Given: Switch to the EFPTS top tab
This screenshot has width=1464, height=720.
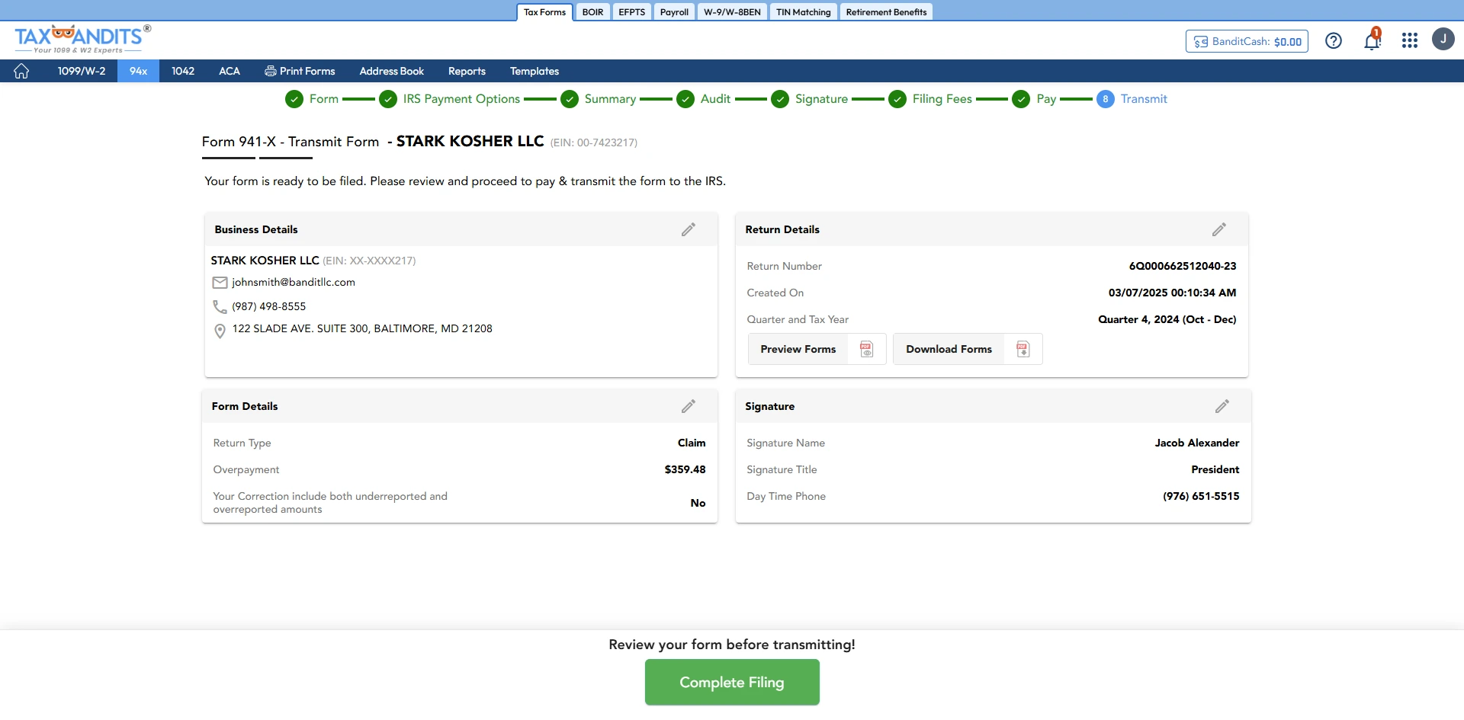Looking at the screenshot, I should point(632,12).
